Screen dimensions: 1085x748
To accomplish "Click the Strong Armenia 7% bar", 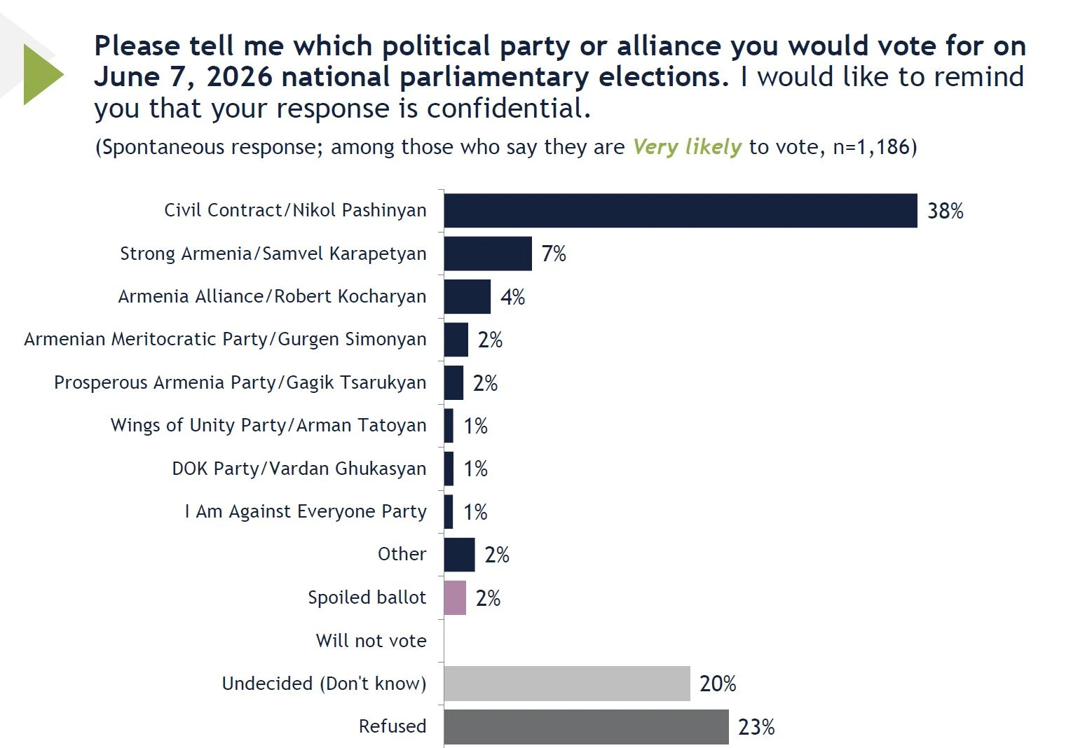I will pos(488,254).
